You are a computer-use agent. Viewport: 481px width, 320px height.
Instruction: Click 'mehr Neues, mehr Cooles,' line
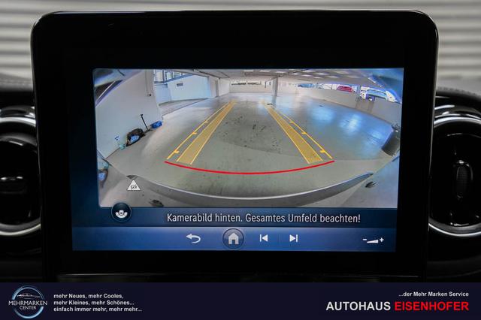coord(89,296)
